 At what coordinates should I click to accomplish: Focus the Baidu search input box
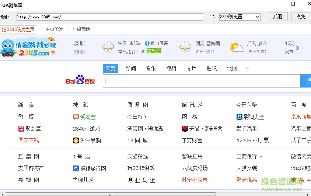pyautogui.click(x=202, y=81)
